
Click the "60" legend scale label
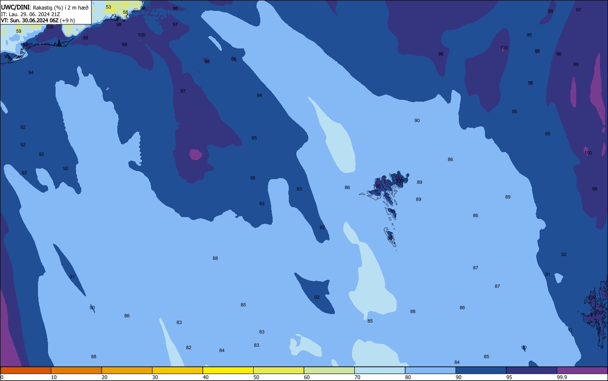tap(307, 377)
